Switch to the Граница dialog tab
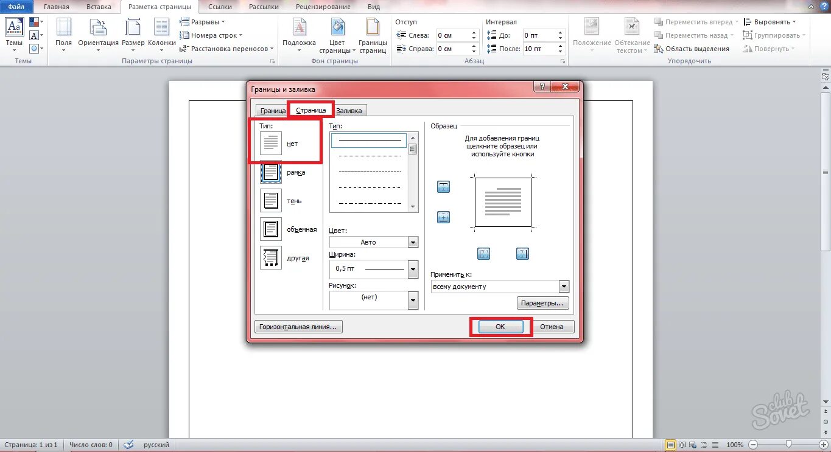 [272, 111]
